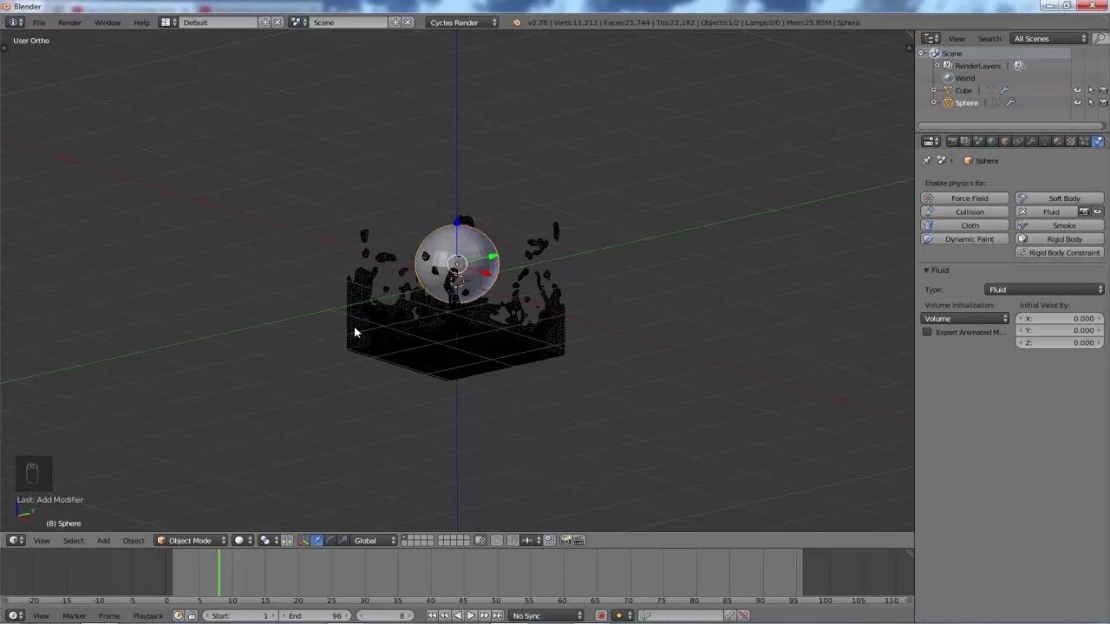Enable Dynamic Paint physics

click(x=965, y=238)
